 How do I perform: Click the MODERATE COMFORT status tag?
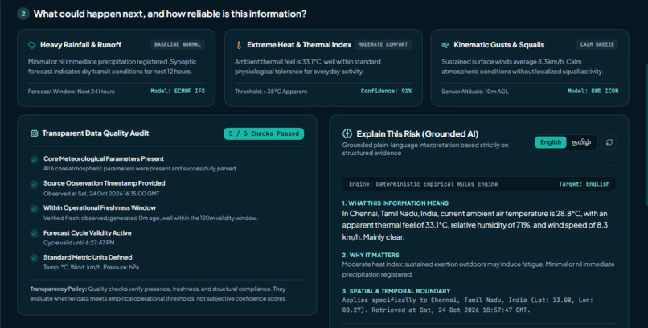tap(383, 44)
